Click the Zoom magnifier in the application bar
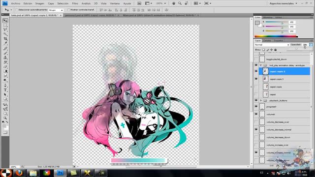This screenshot has width=315, height=177. pyautogui.click(x=180, y=3)
